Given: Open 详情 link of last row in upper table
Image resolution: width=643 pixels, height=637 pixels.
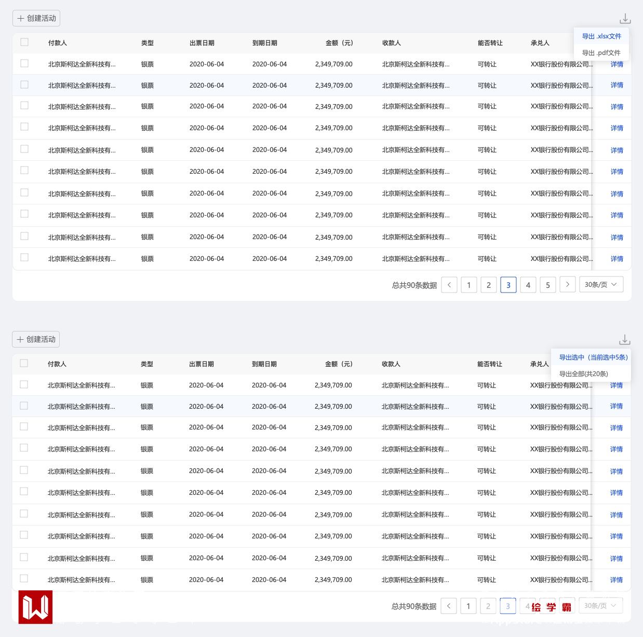Looking at the screenshot, I should pos(617,258).
